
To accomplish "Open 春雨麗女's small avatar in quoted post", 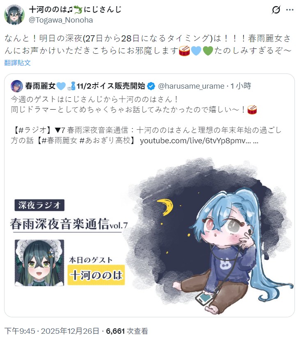I will point(17,86).
